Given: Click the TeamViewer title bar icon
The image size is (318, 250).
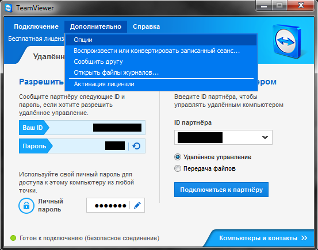Looking at the screenshot, I should 9,8.
